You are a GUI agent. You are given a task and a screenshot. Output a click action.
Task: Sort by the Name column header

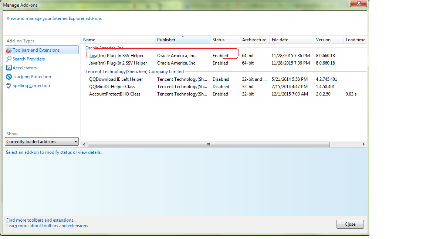[118, 39]
